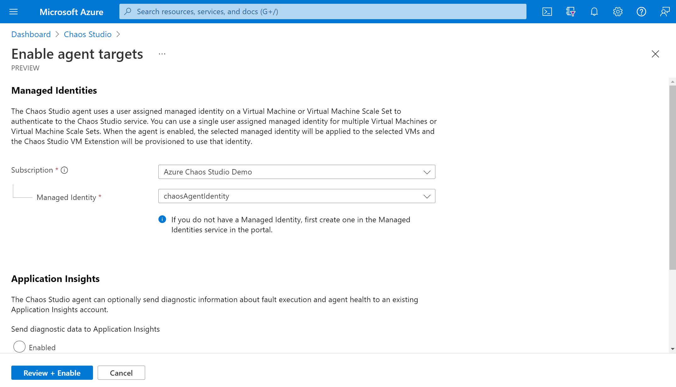
Task: Click the Portal Menu hamburger icon
Action: tap(14, 12)
